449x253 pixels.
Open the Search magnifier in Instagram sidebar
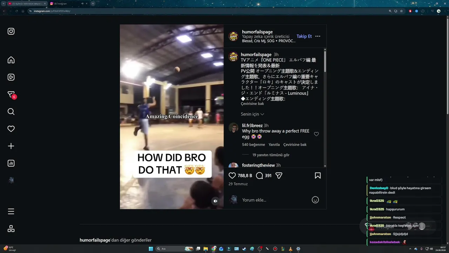click(11, 112)
